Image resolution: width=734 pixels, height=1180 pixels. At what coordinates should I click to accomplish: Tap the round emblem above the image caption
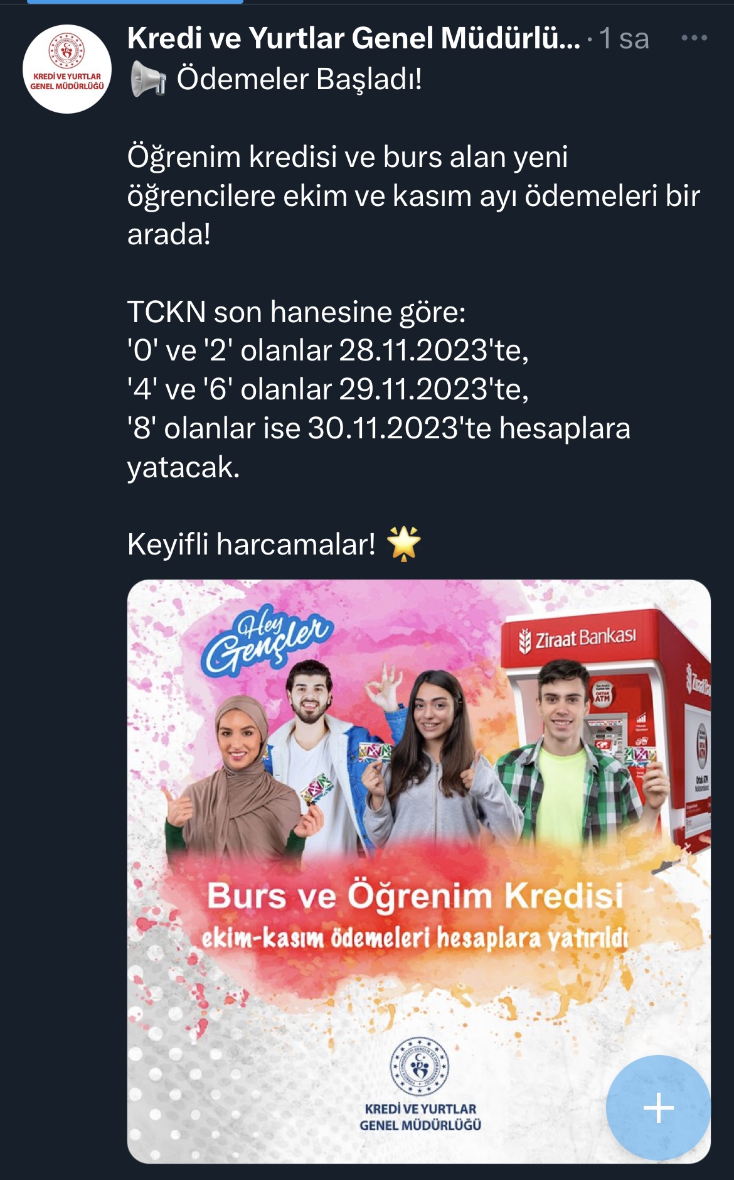pos(420,1066)
